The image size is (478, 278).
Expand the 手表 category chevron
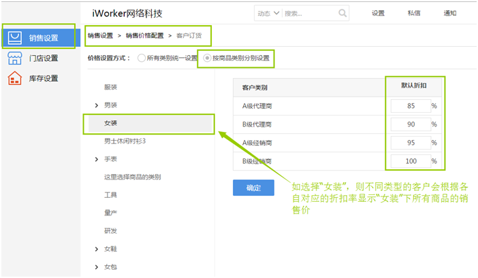point(97,159)
